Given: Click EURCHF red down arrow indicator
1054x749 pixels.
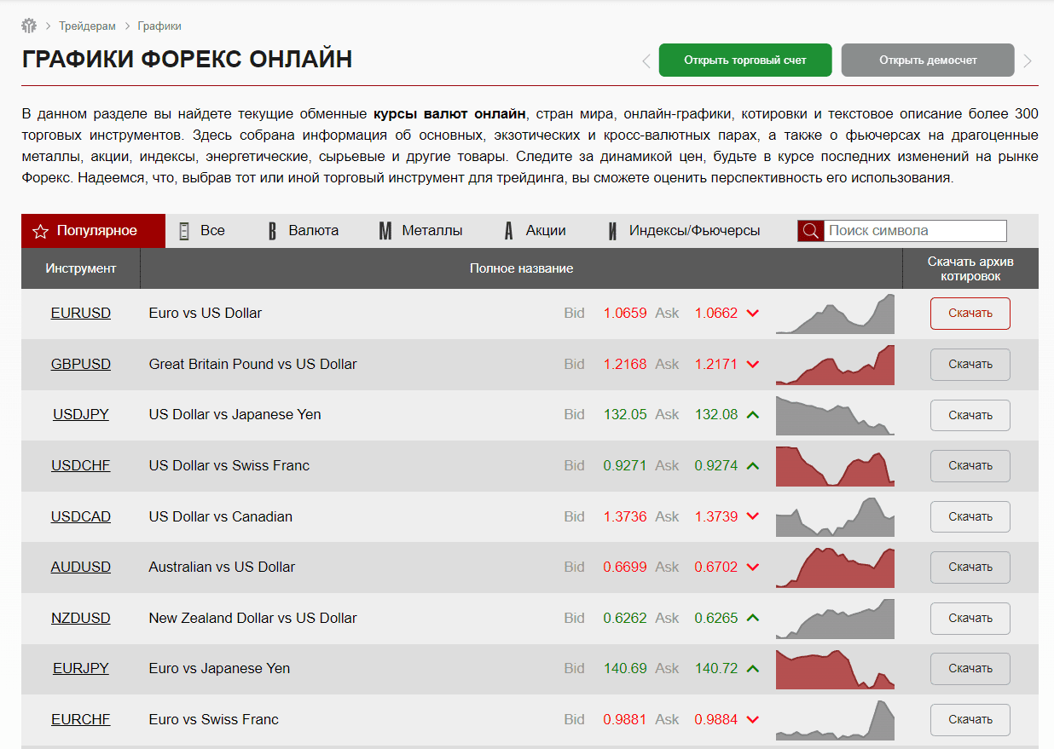Looking at the screenshot, I should pos(752,719).
